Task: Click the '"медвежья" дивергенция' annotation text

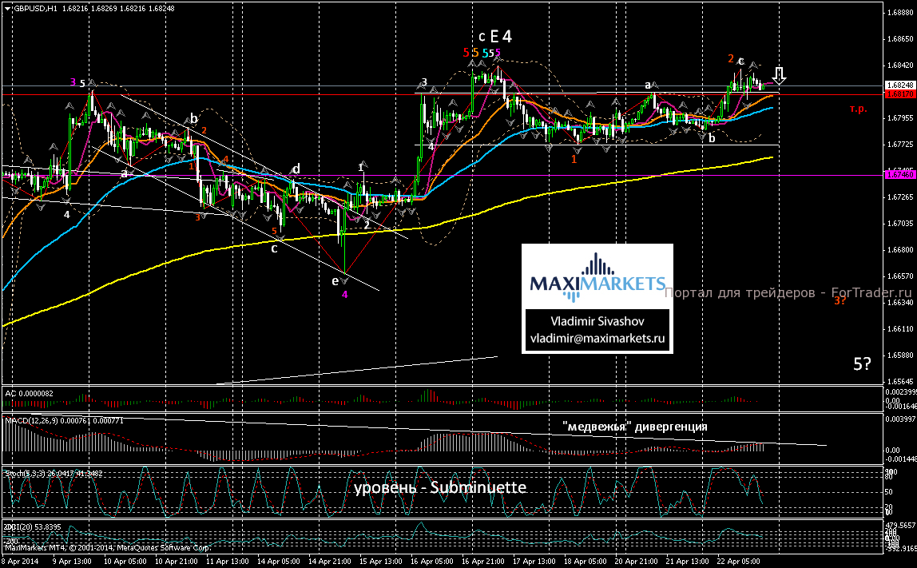Action: (x=634, y=427)
